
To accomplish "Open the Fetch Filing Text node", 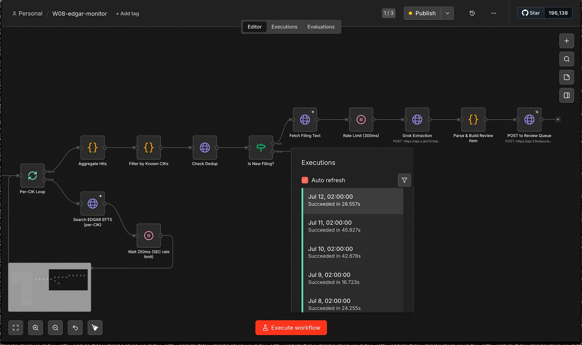I will coord(305,120).
